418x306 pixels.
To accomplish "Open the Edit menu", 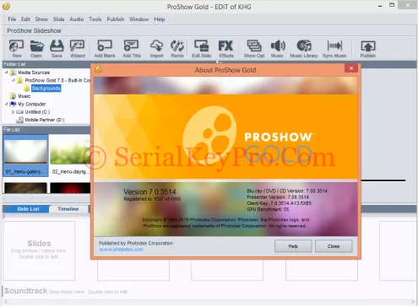I will [25, 19].
